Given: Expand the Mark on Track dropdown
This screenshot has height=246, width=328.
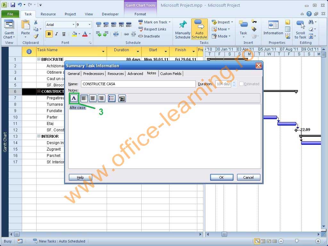Looking at the screenshot, I should tap(170, 22).
